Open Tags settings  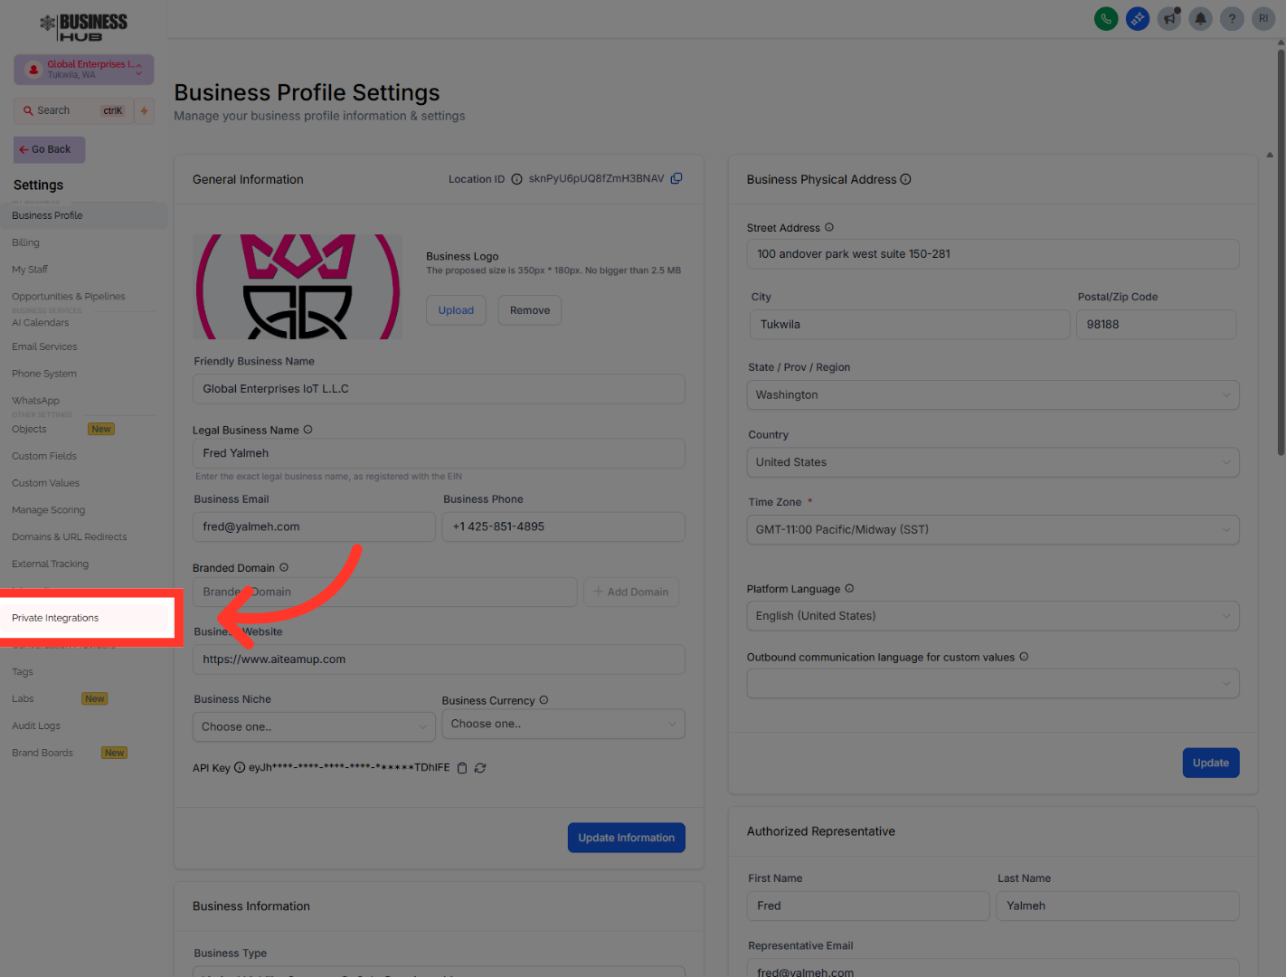[23, 672]
